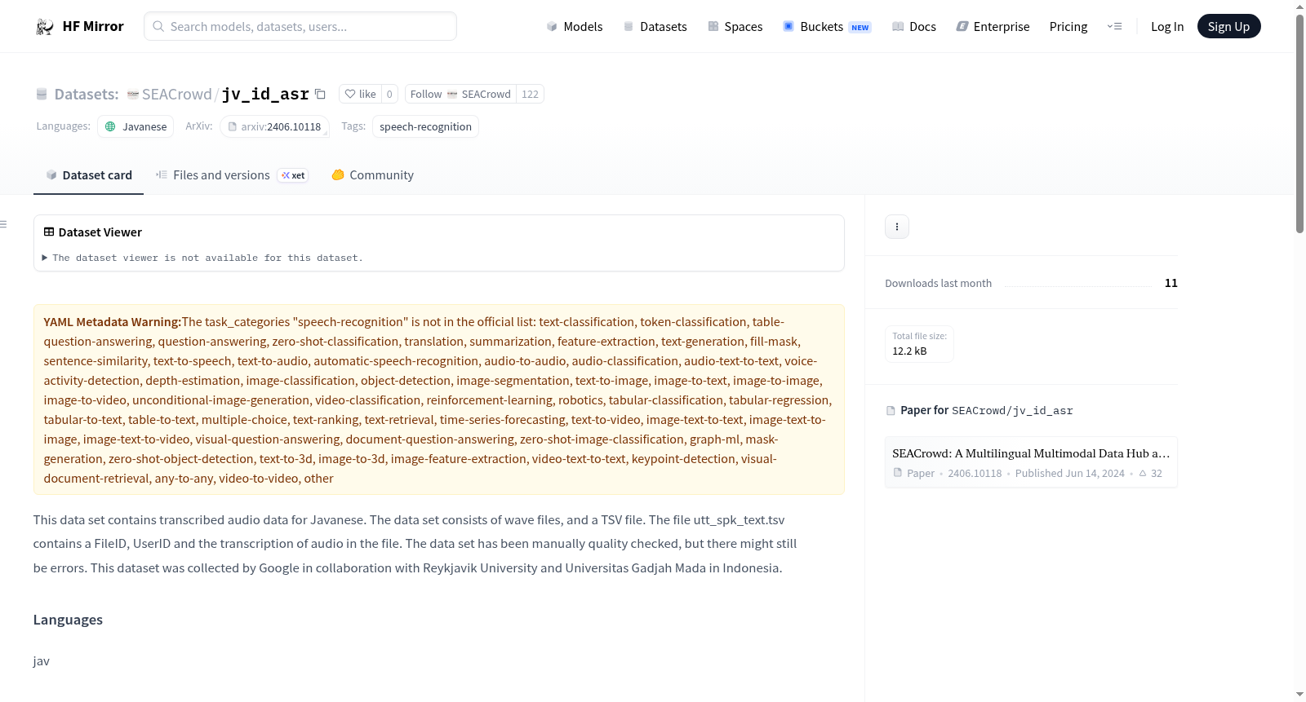Click the search magnifier icon

coord(158,26)
